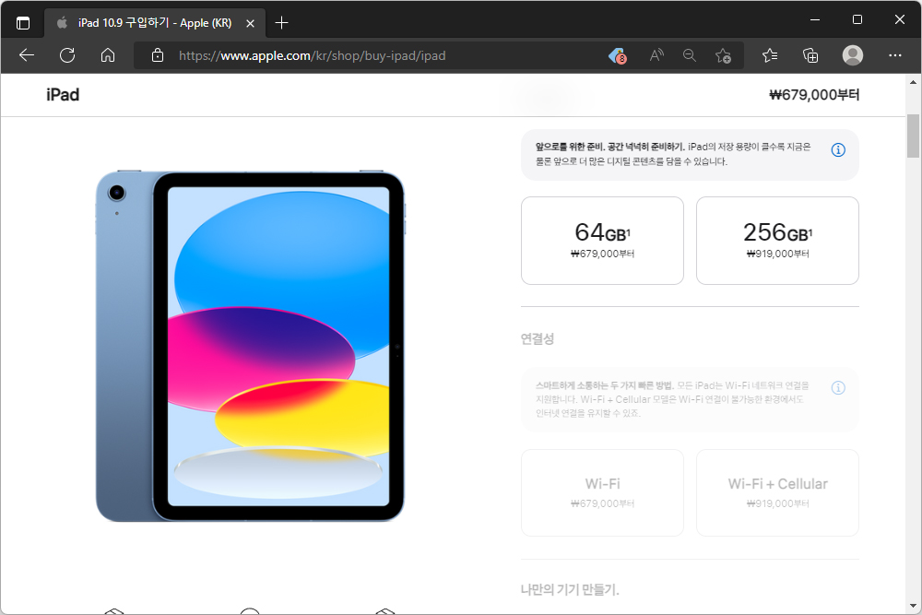
Task: Close the browser window
Action: [900, 19]
